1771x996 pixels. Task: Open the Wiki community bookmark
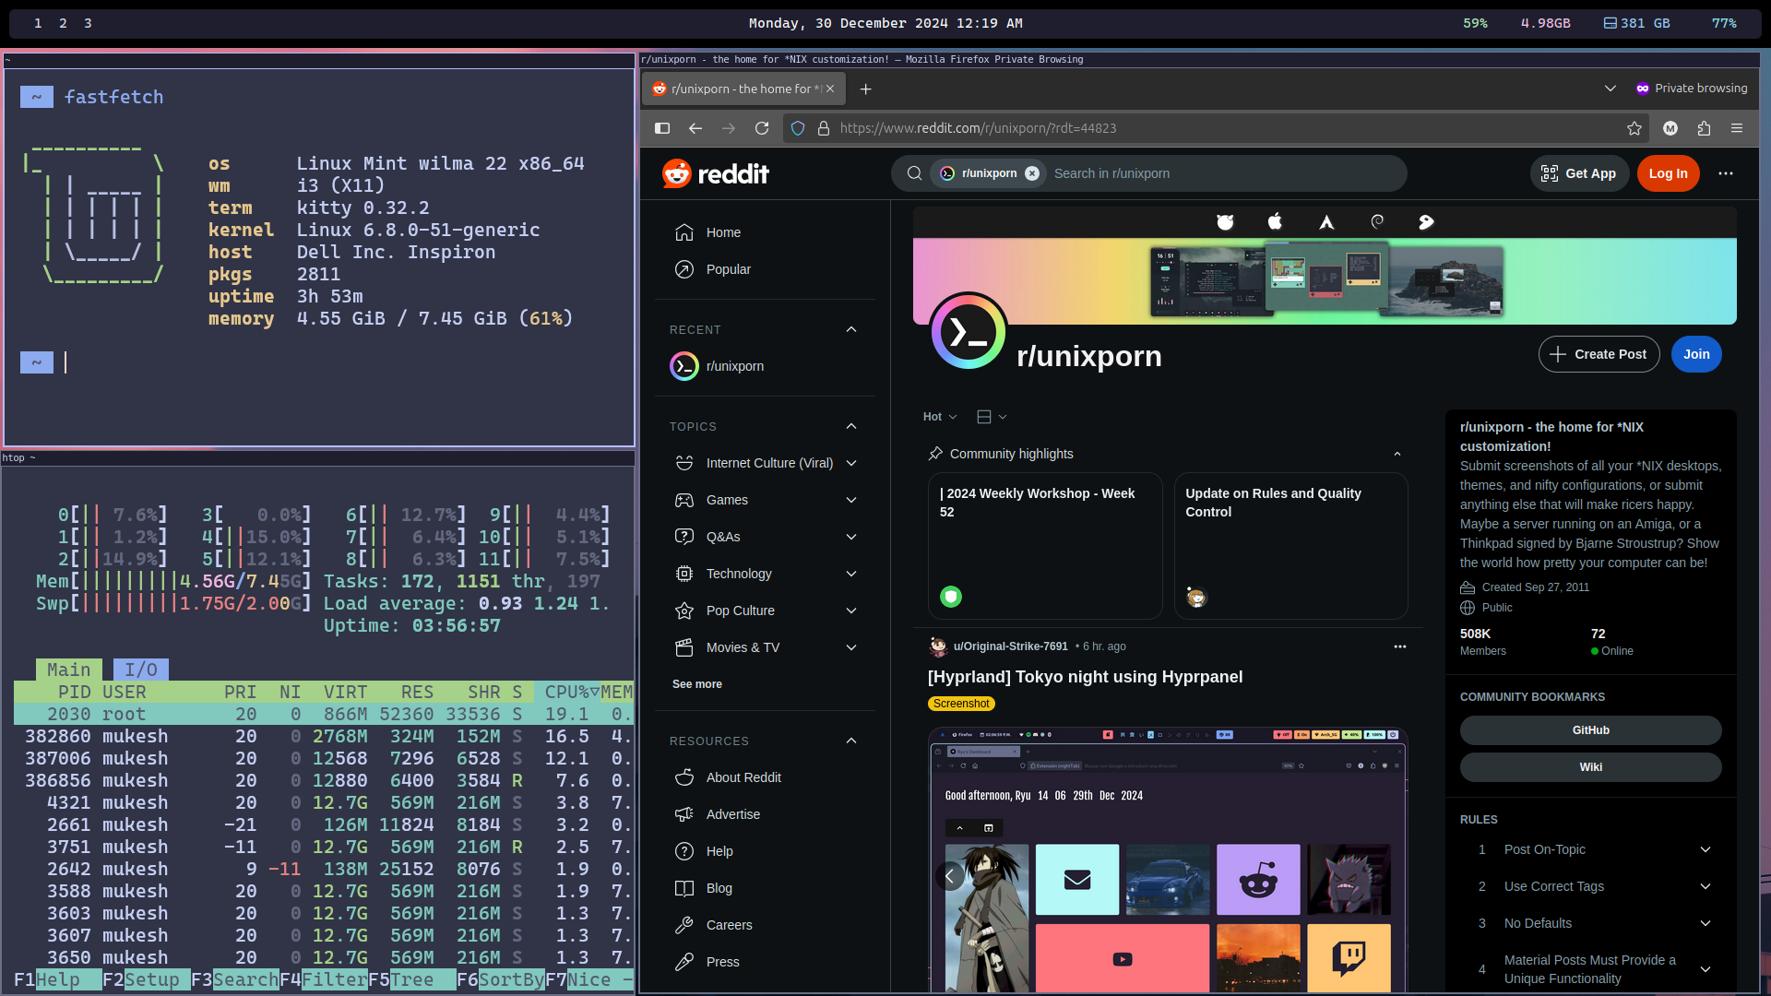point(1590,767)
